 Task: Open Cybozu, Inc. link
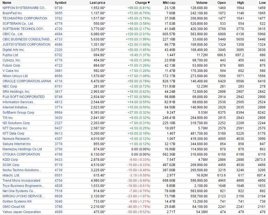tap(11, 60)
